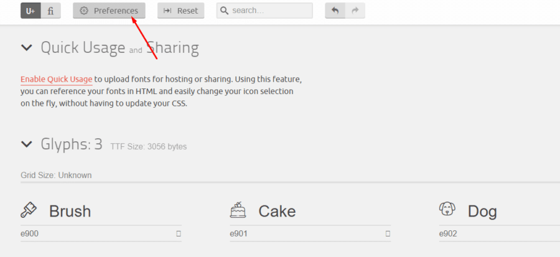This screenshot has width=560, height=257.
Task: Select the Dog glyph icon
Action: click(447, 209)
